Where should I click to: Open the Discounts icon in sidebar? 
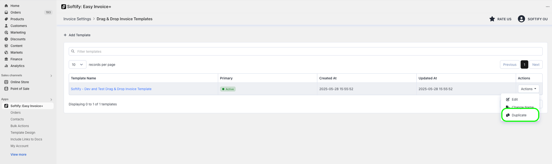coord(6,39)
